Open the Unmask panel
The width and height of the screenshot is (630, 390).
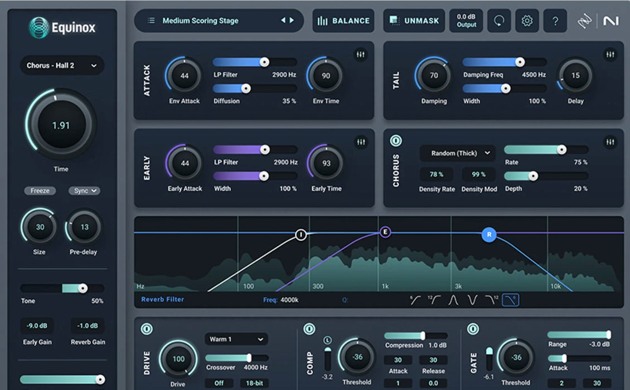click(x=414, y=21)
